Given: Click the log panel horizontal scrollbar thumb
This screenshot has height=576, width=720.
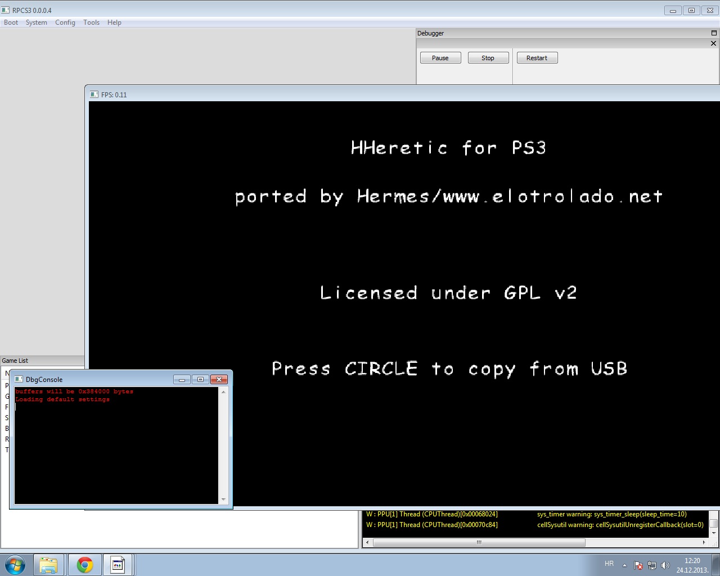Looking at the screenshot, I should coord(479,543).
